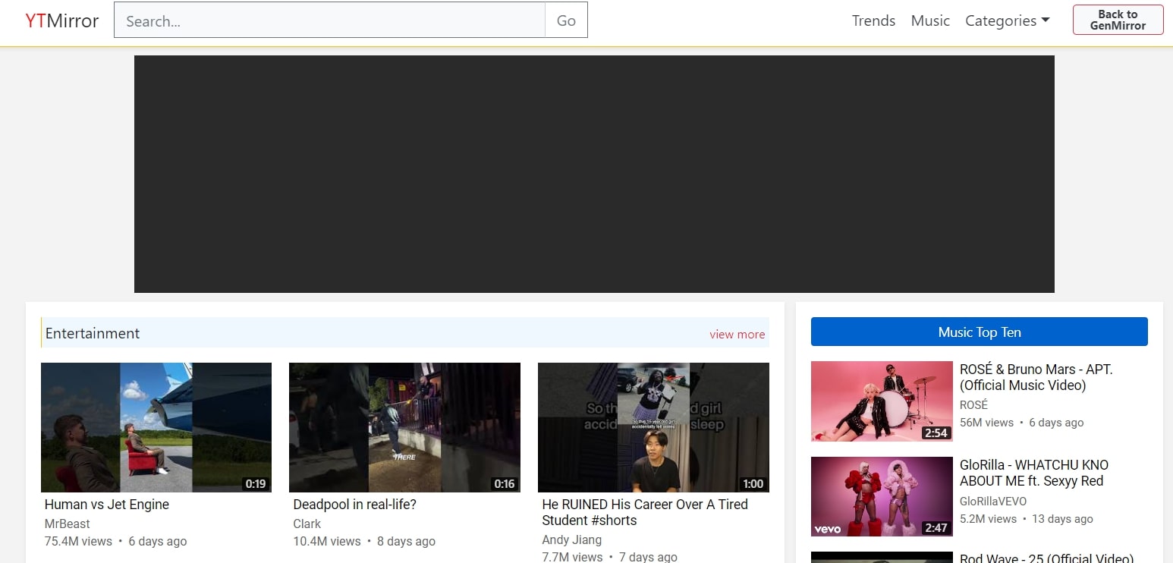Play the Human vs Jet Engine thumbnail

pyautogui.click(x=156, y=427)
